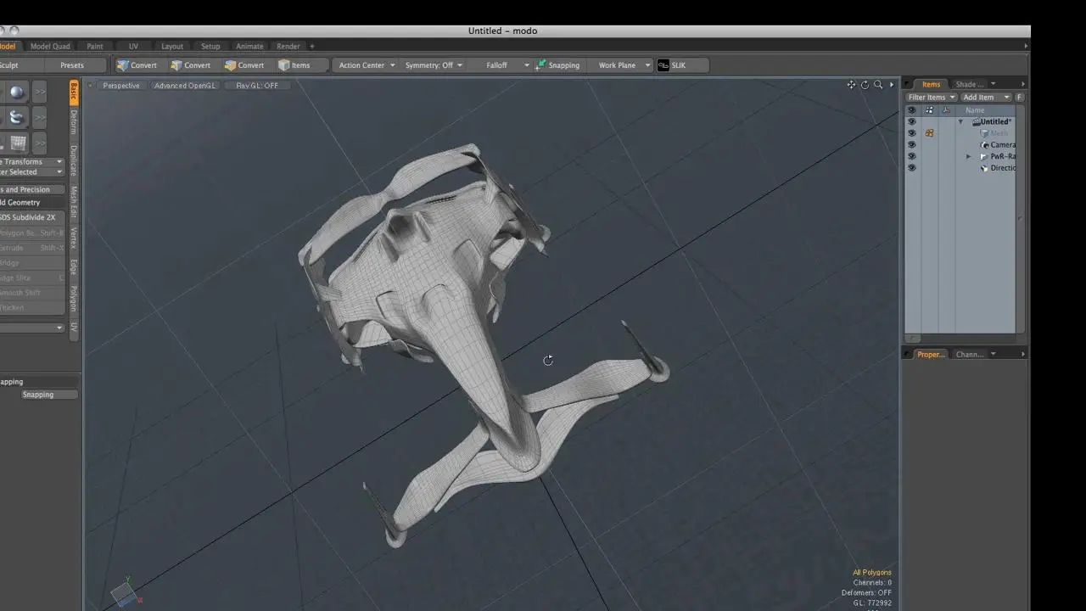Click the Presets button
The height and width of the screenshot is (611, 1086).
coord(72,65)
